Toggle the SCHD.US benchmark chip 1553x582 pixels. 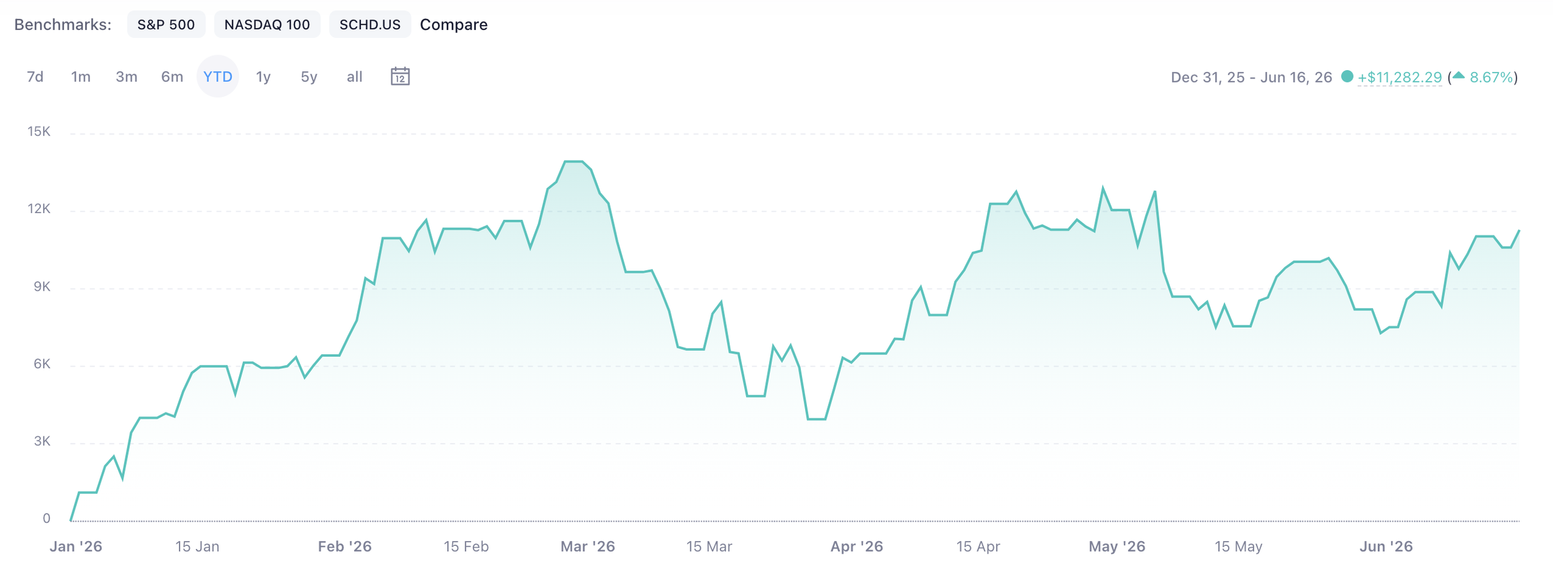tap(370, 24)
